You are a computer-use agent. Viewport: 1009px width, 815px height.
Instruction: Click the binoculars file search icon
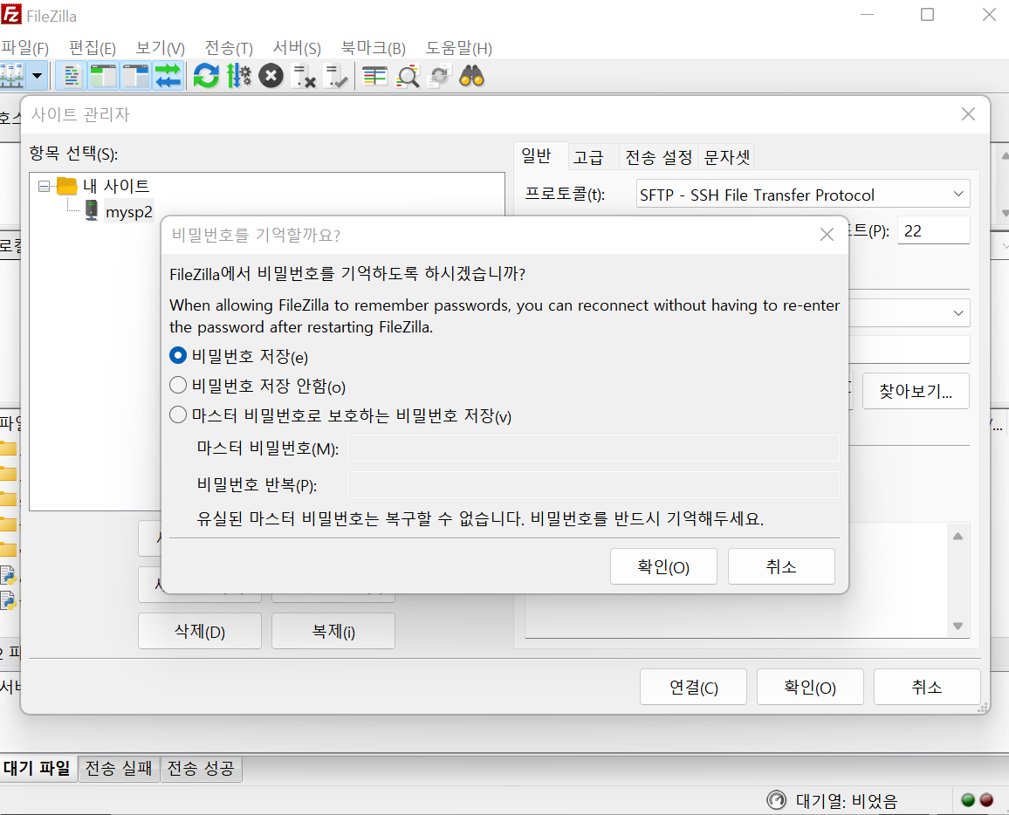coord(471,76)
